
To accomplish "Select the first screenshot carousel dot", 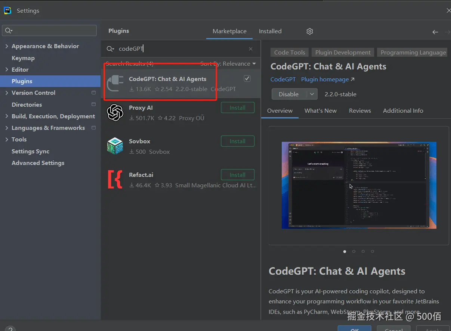I will tap(345, 252).
